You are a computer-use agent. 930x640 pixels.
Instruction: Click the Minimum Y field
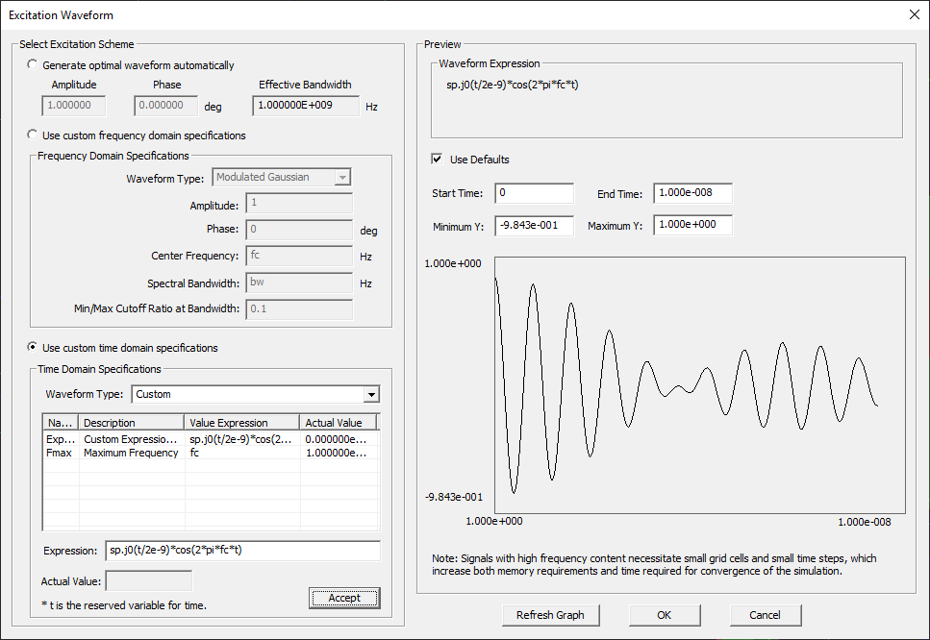tap(534, 226)
